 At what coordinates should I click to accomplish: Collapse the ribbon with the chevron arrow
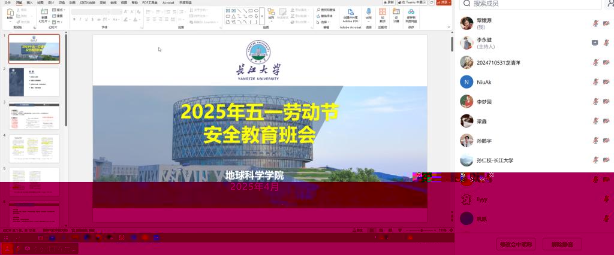coord(447,28)
